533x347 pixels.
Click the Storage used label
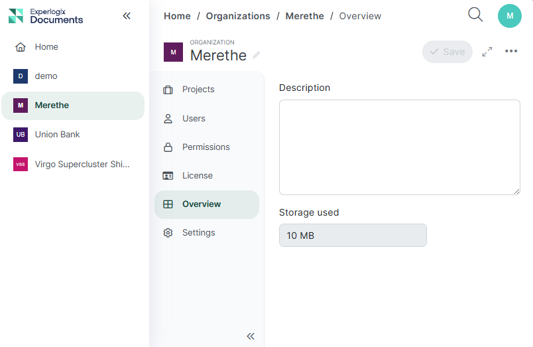click(x=309, y=212)
